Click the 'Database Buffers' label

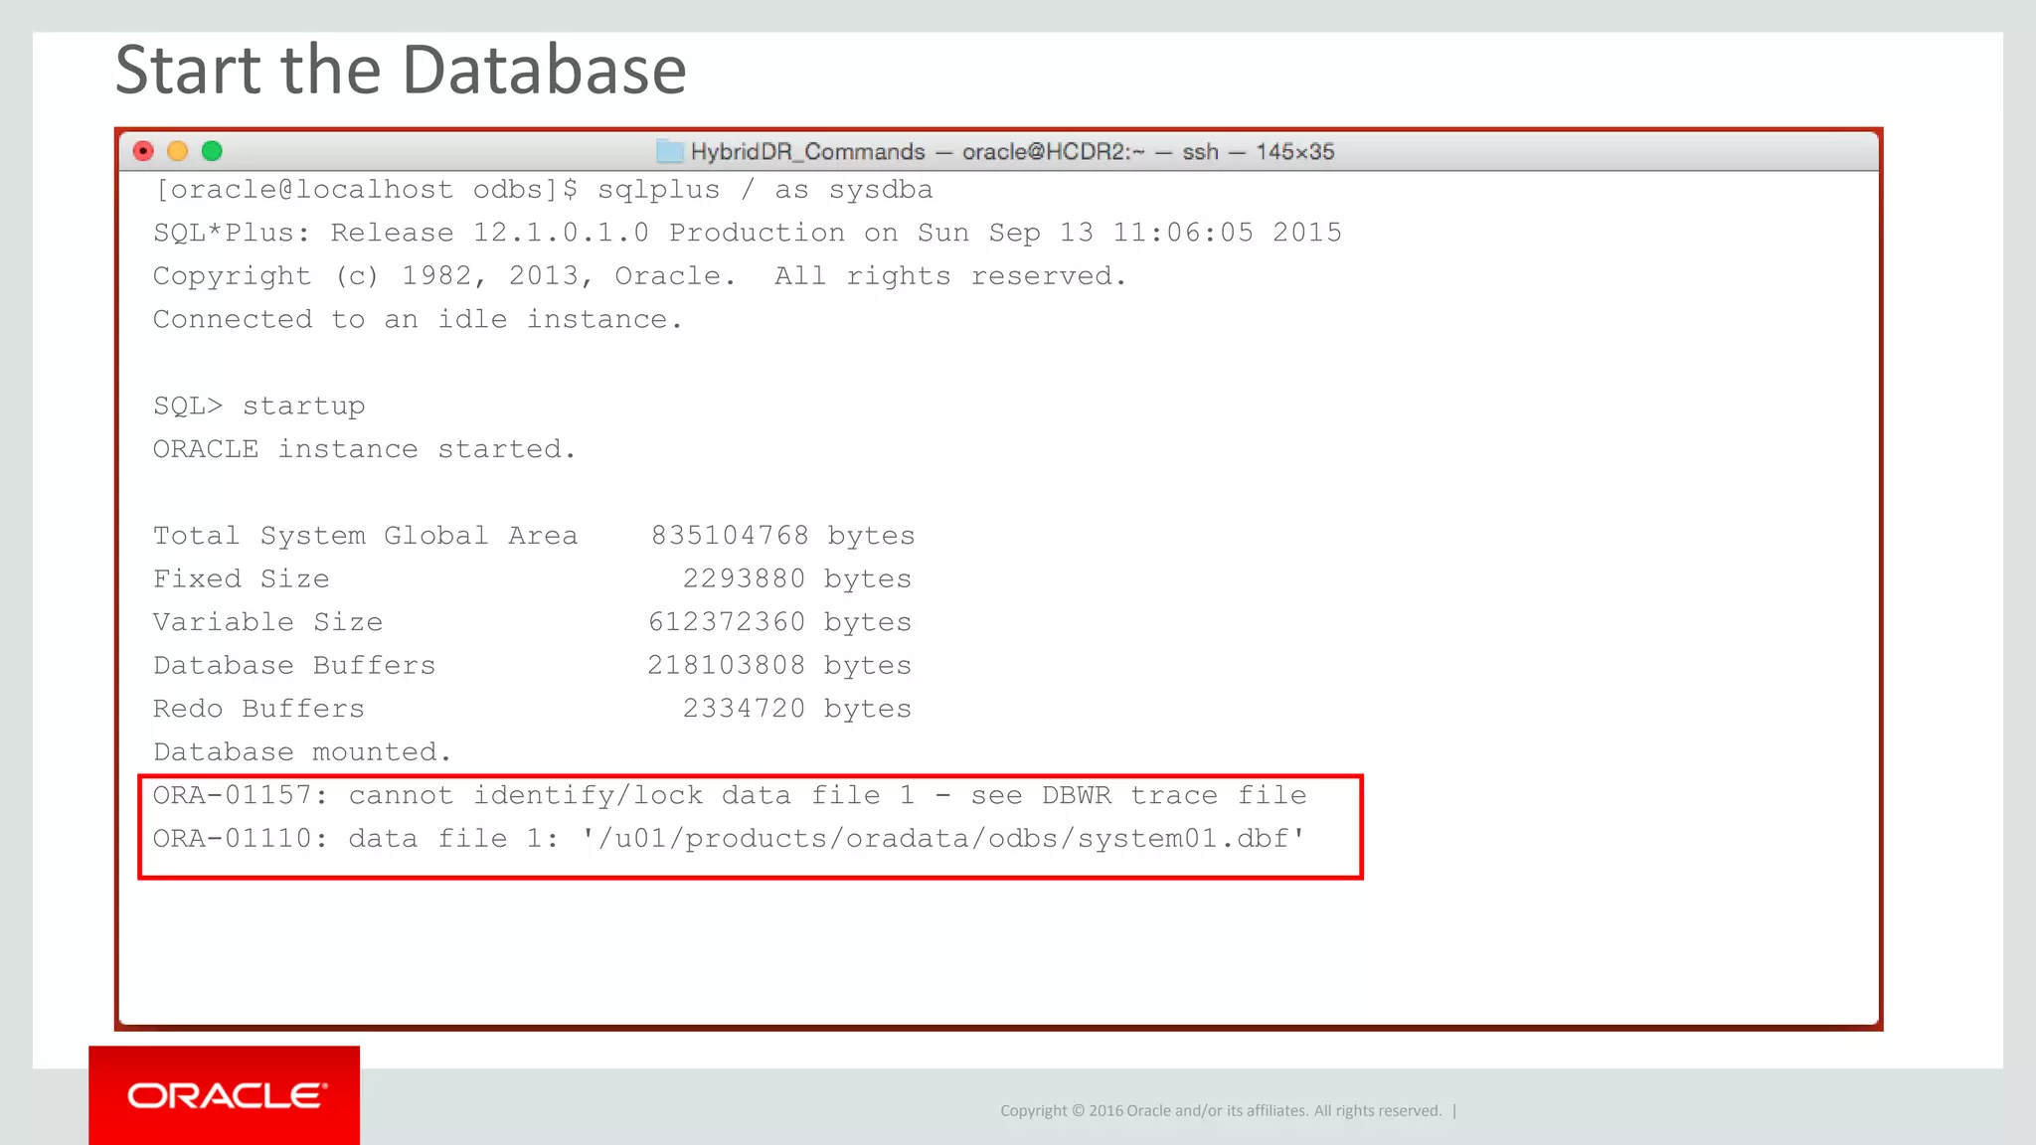(x=294, y=665)
